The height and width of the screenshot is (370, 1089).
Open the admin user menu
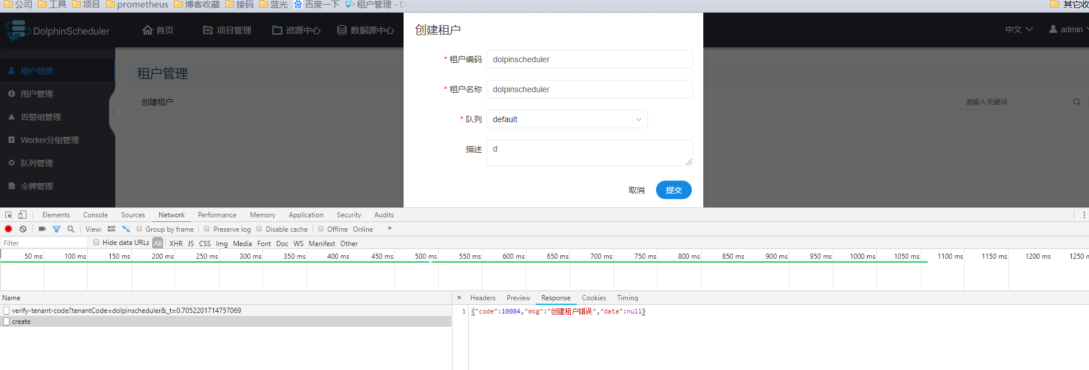point(1068,29)
